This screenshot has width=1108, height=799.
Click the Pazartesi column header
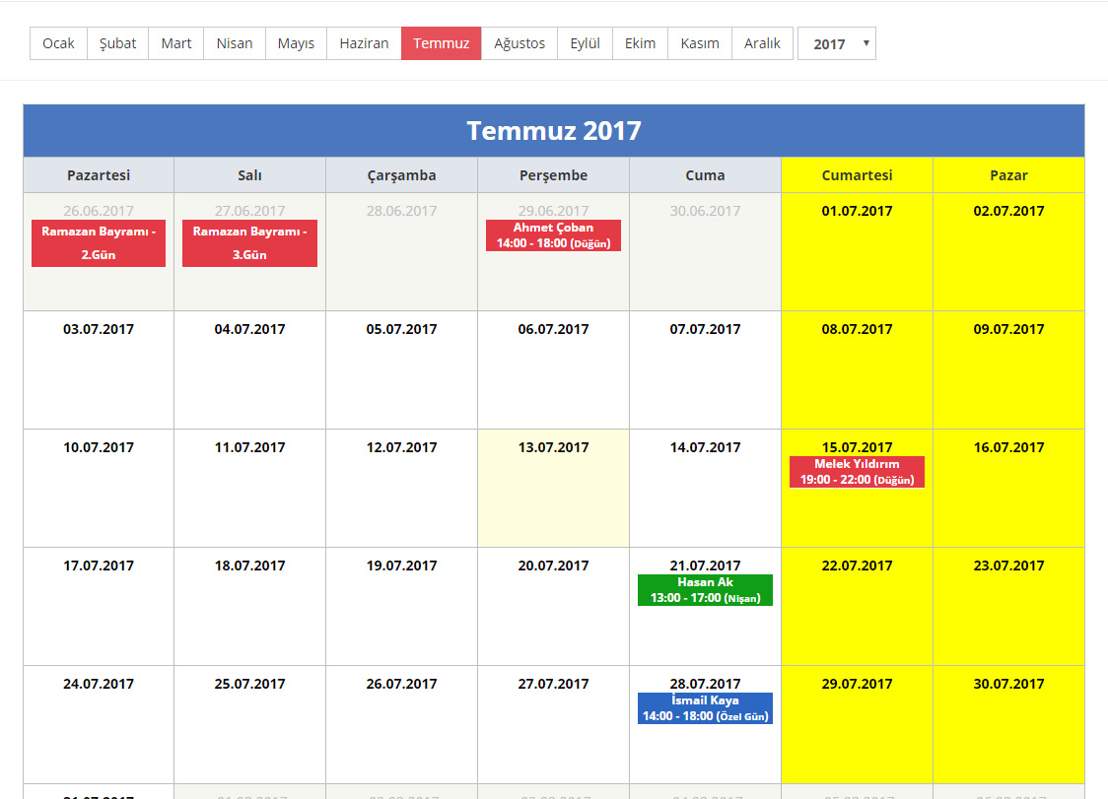tap(99, 175)
